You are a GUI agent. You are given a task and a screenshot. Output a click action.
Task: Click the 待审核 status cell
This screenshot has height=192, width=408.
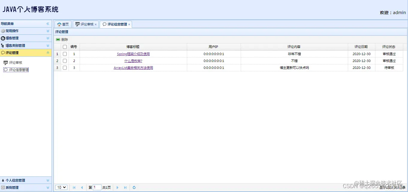389,68
